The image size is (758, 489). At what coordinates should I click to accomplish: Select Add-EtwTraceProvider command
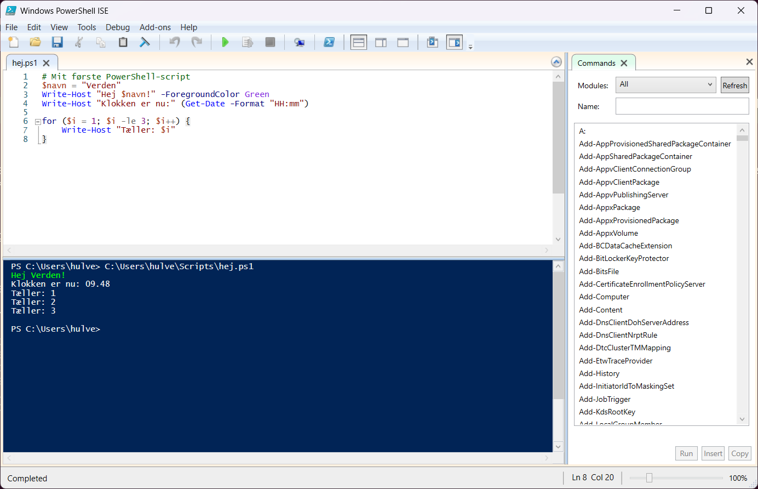(x=616, y=361)
